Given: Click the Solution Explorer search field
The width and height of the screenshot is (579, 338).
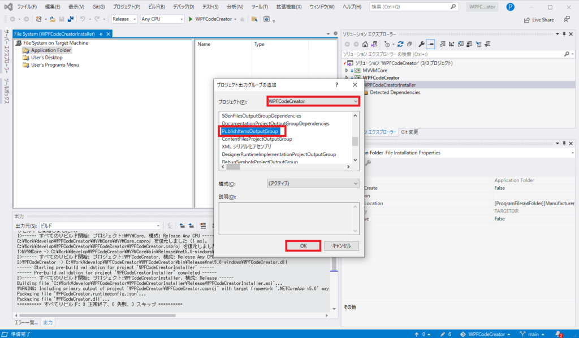Looking at the screenshot, I should [453, 54].
